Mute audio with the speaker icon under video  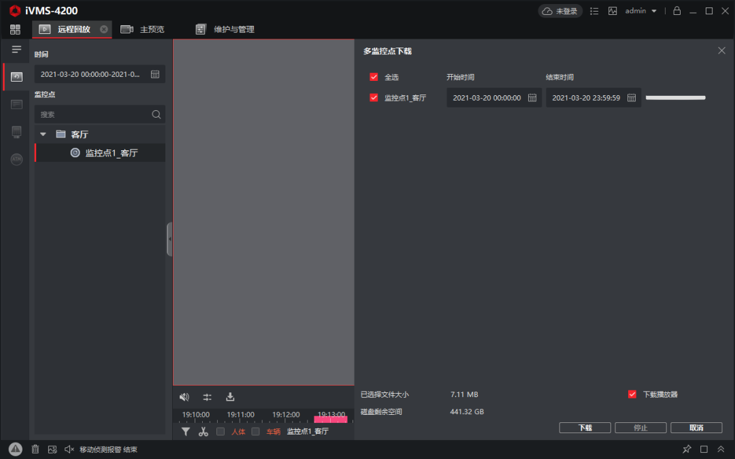click(184, 397)
